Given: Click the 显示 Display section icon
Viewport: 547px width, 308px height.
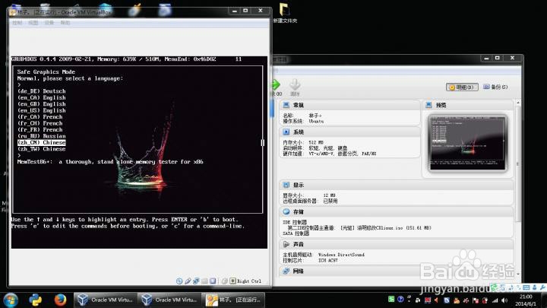Looking at the screenshot, I should click(286, 185).
